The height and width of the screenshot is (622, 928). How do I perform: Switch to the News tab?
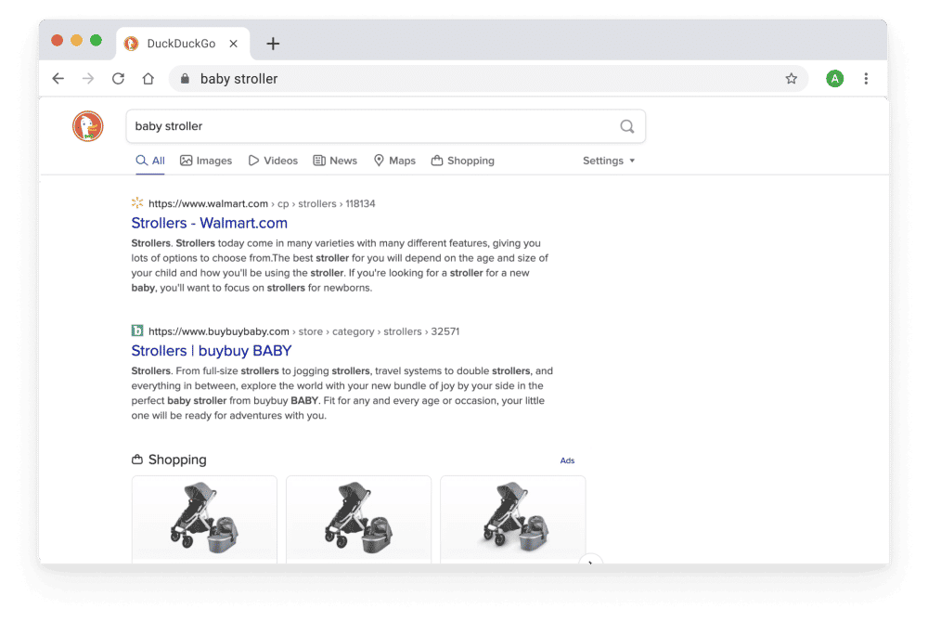pos(335,161)
